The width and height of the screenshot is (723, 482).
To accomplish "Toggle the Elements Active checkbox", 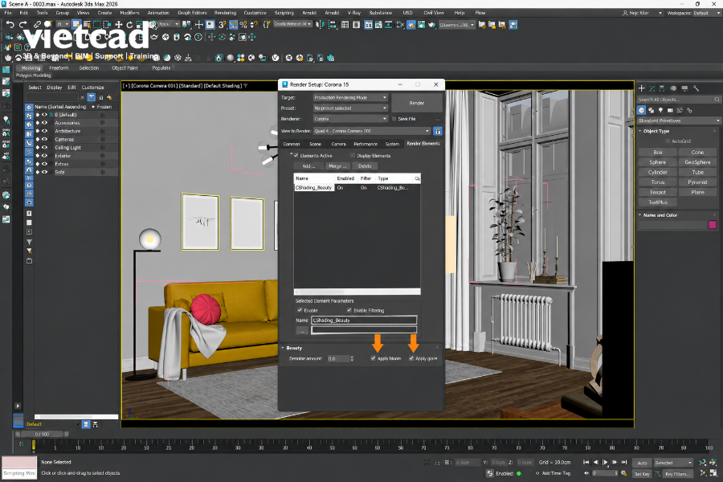I will 296,155.
